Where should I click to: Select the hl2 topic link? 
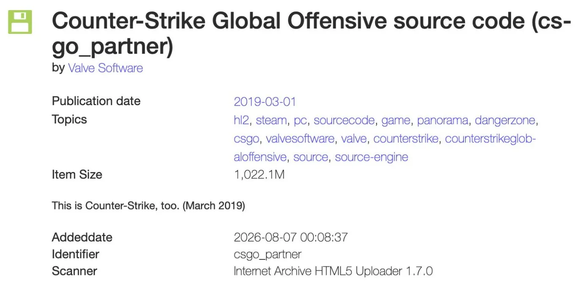241,120
